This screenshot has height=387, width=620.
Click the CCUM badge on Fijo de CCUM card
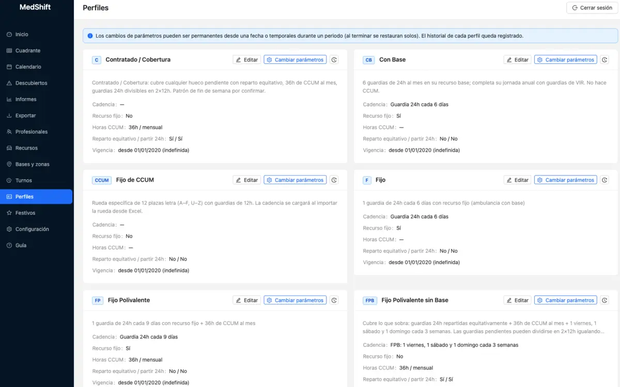102,180
